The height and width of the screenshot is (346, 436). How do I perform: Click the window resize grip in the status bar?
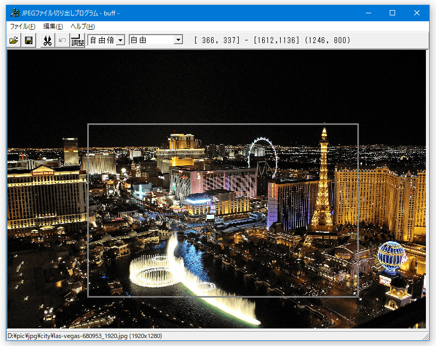tap(426, 336)
